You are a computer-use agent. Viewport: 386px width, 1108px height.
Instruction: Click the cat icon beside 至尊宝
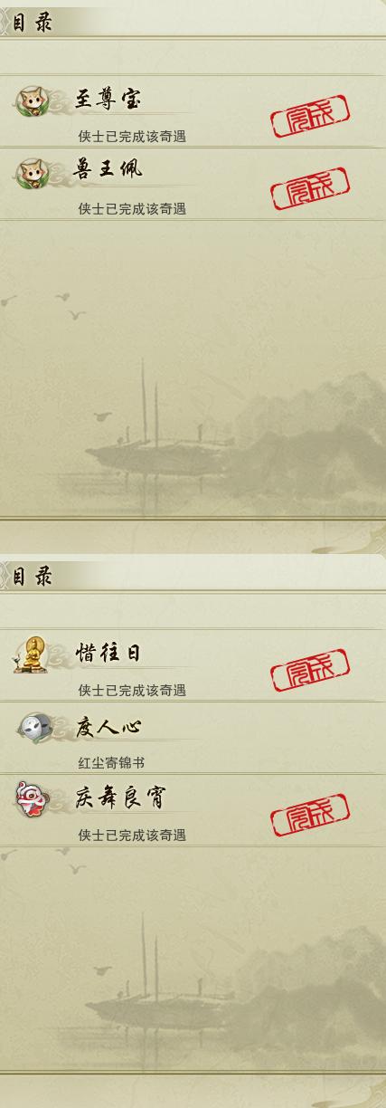pos(34,100)
